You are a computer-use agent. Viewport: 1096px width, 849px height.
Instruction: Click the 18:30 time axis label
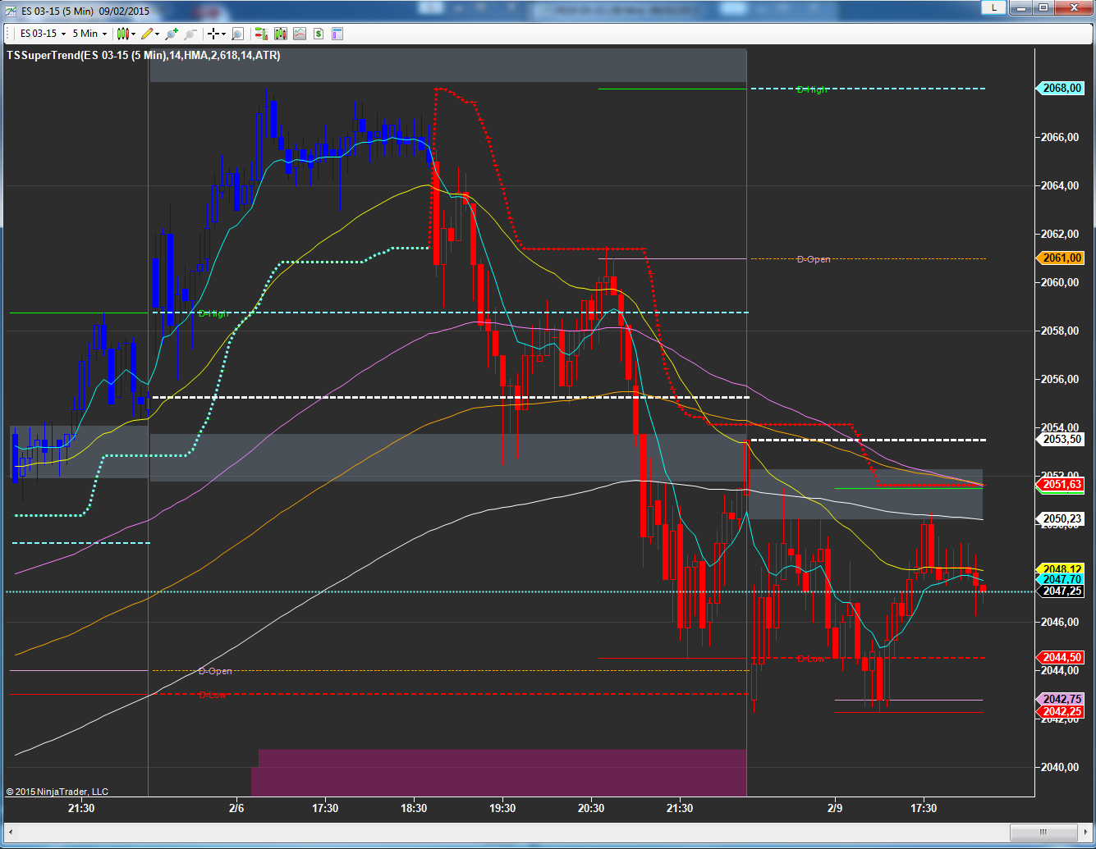pyautogui.click(x=414, y=808)
